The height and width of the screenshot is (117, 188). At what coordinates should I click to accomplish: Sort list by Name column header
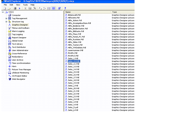[87, 12]
